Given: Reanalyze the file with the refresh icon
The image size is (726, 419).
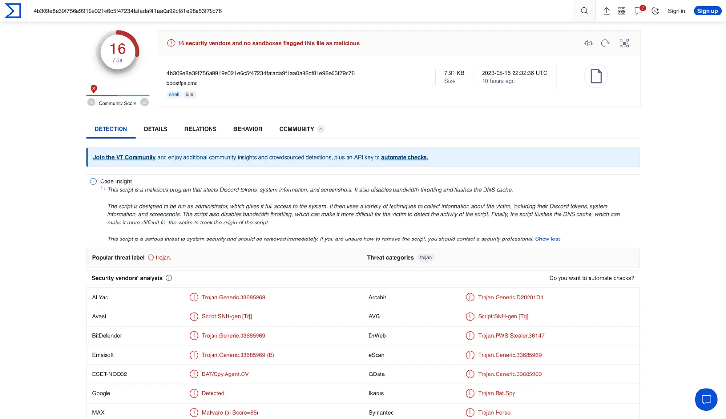Looking at the screenshot, I should click(x=605, y=43).
